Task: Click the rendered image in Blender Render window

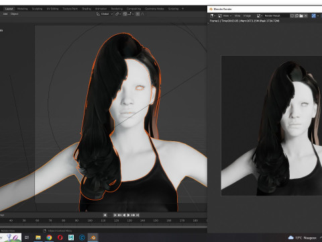Action: pyautogui.click(x=272, y=126)
